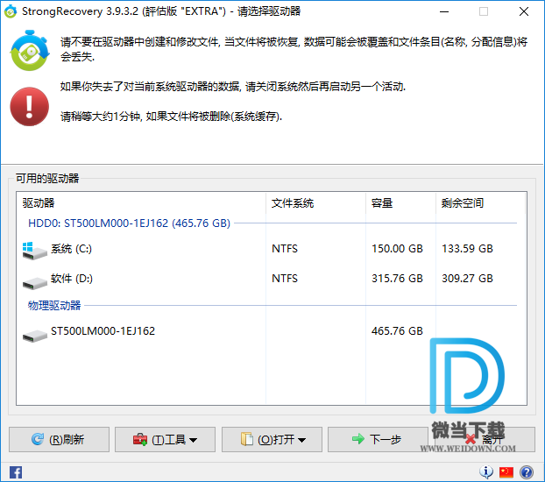Select physical drive ST500LM000-1EJ162 row
Image resolution: width=545 pixels, height=482 pixels.
[x=271, y=331]
